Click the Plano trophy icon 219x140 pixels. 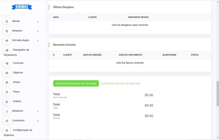click(7, 92)
